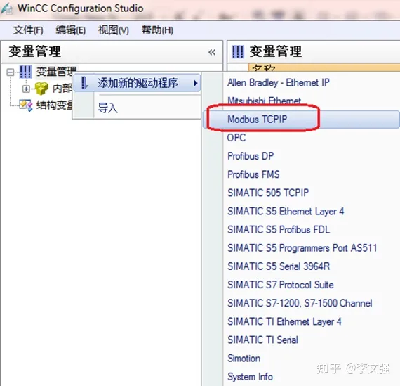Click the 变量管理 tree root icon
This screenshot has width=400, height=386.
coord(26,72)
